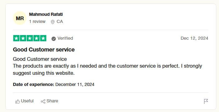Select the second green rating star
This screenshot has width=219, height=112.
(x=23, y=38)
